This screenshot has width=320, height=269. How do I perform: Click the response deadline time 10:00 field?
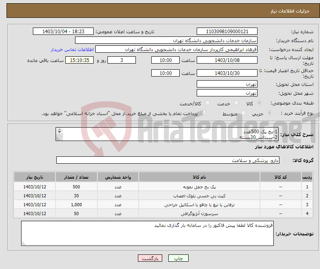click(165, 60)
